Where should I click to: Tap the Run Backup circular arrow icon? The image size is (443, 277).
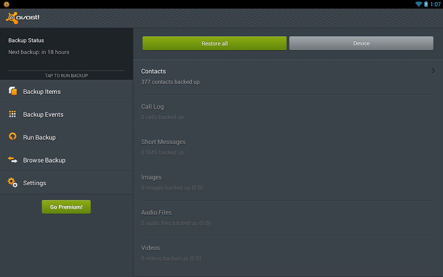13,136
